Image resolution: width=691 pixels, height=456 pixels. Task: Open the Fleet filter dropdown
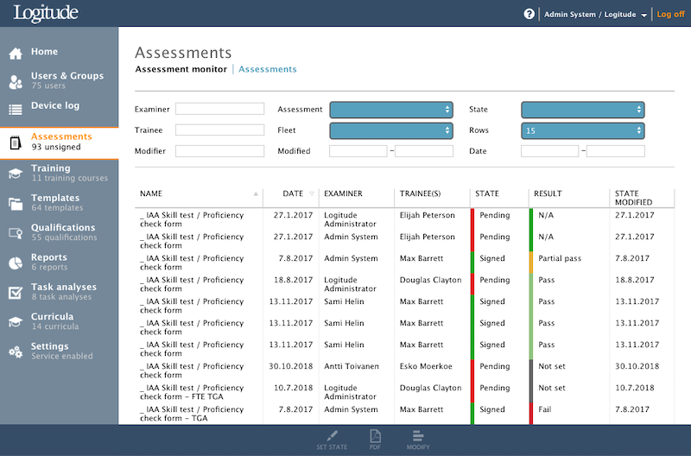[x=391, y=131]
